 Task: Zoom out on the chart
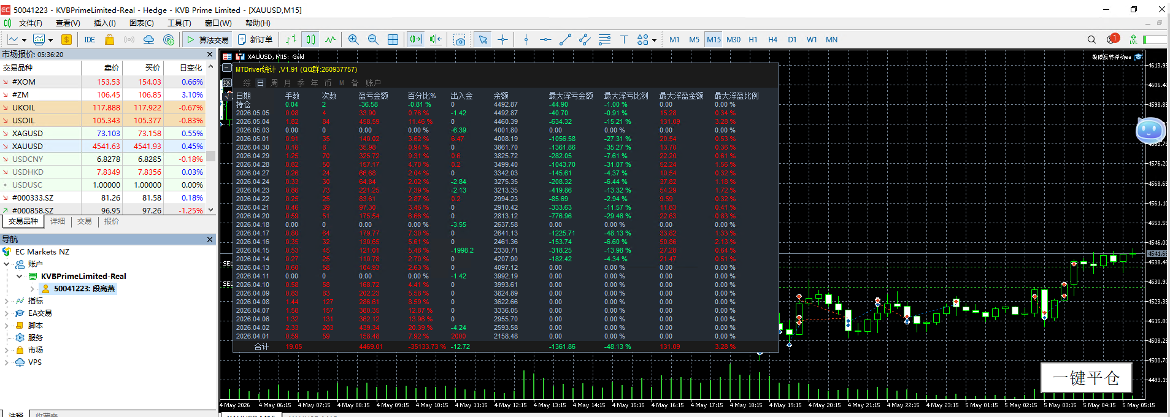[x=373, y=39]
